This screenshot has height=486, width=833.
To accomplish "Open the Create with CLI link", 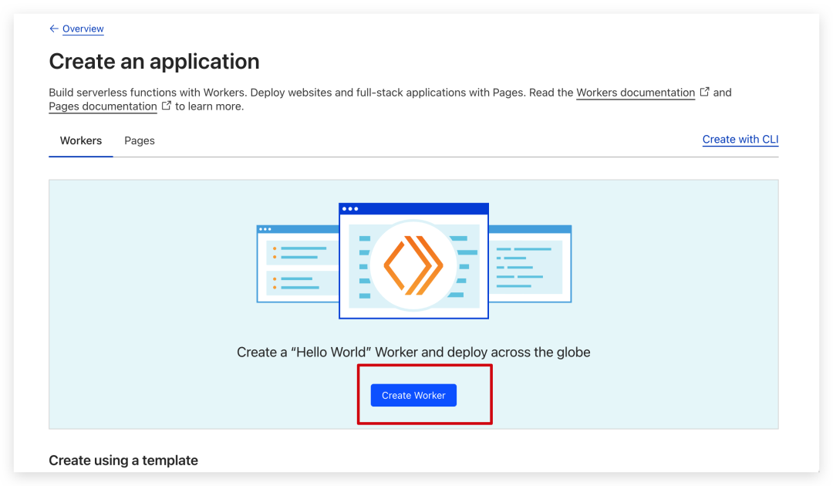I will [x=740, y=139].
